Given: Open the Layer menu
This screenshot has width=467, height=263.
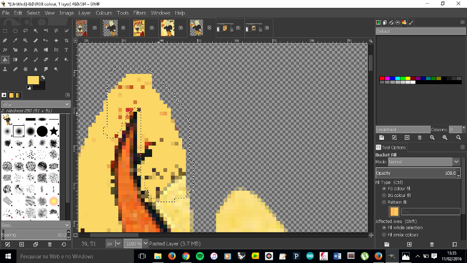Looking at the screenshot, I should tap(85, 13).
